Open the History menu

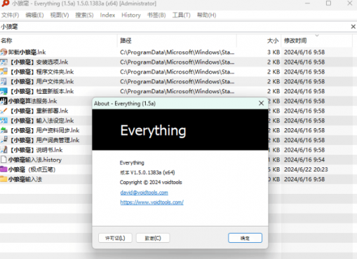pyautogui.click(x=131, y=15)
